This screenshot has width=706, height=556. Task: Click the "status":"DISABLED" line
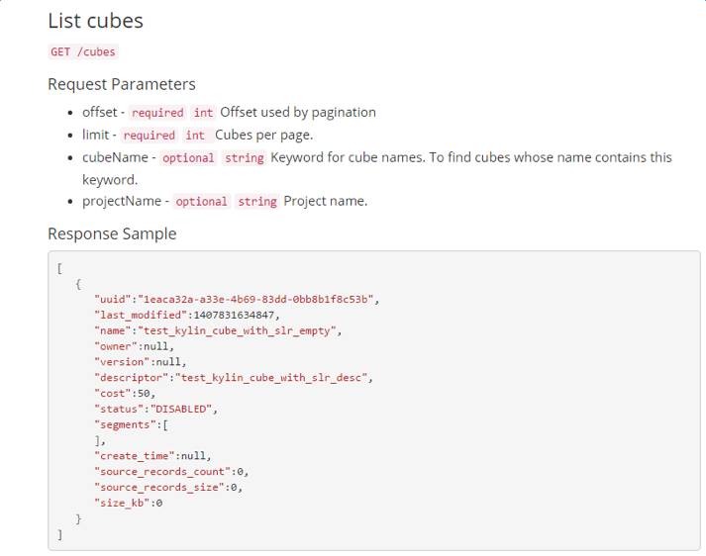tap(155, 409)
